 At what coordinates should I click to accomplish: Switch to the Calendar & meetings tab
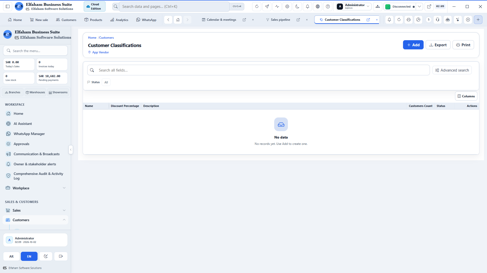pos(219,20)
